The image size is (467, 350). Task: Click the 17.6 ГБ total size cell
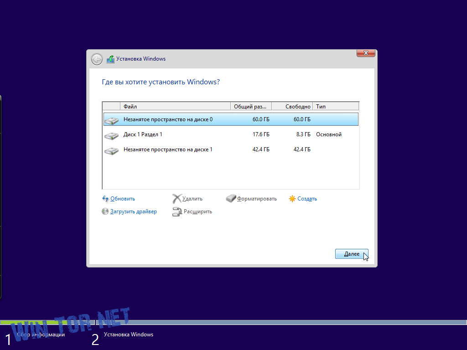(261, 134)
